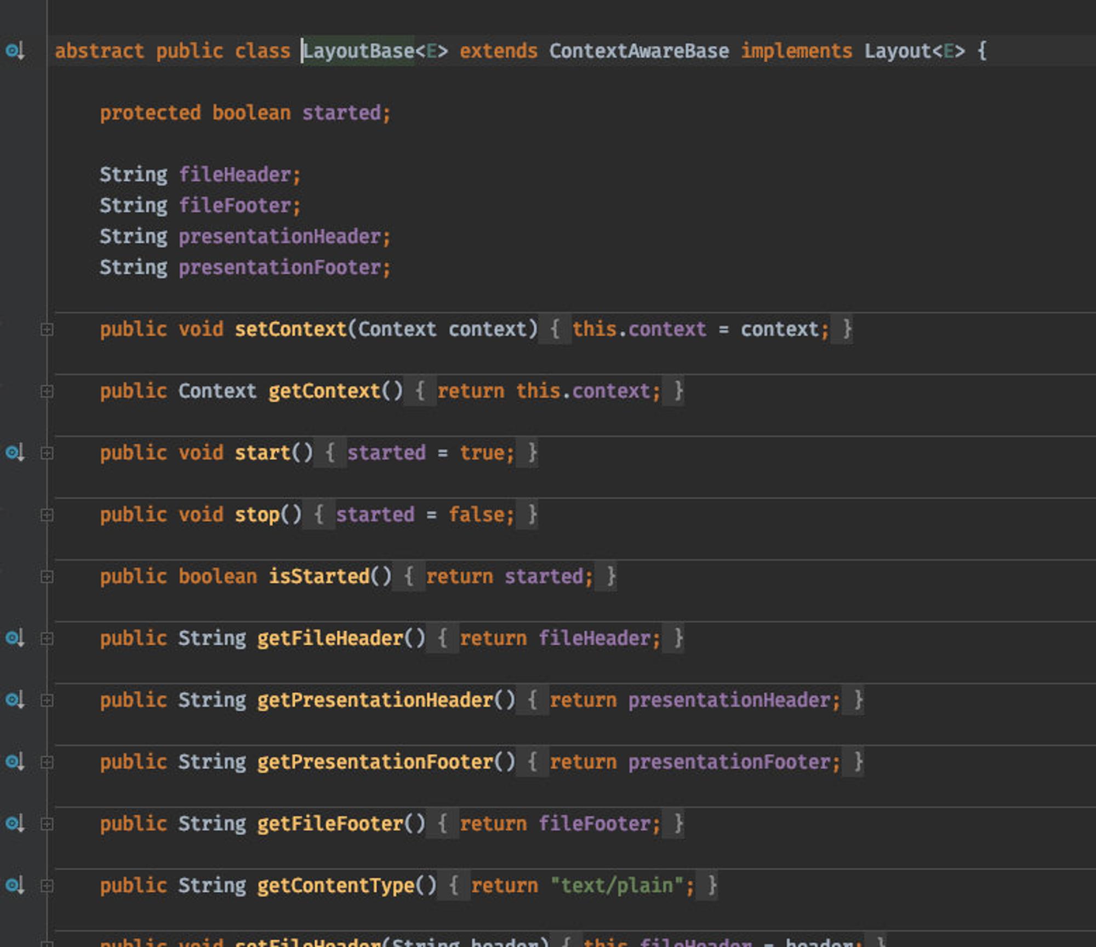Viewport: 1096px width, 947px height.
Task: Click the getPresentationFooter method name
Action: pos(375,762)
